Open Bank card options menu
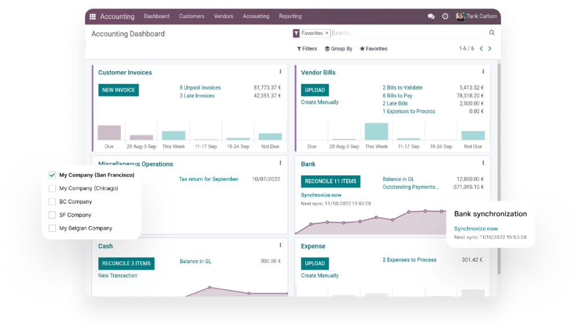Screen dimensions: 577x332 (483, 163)
